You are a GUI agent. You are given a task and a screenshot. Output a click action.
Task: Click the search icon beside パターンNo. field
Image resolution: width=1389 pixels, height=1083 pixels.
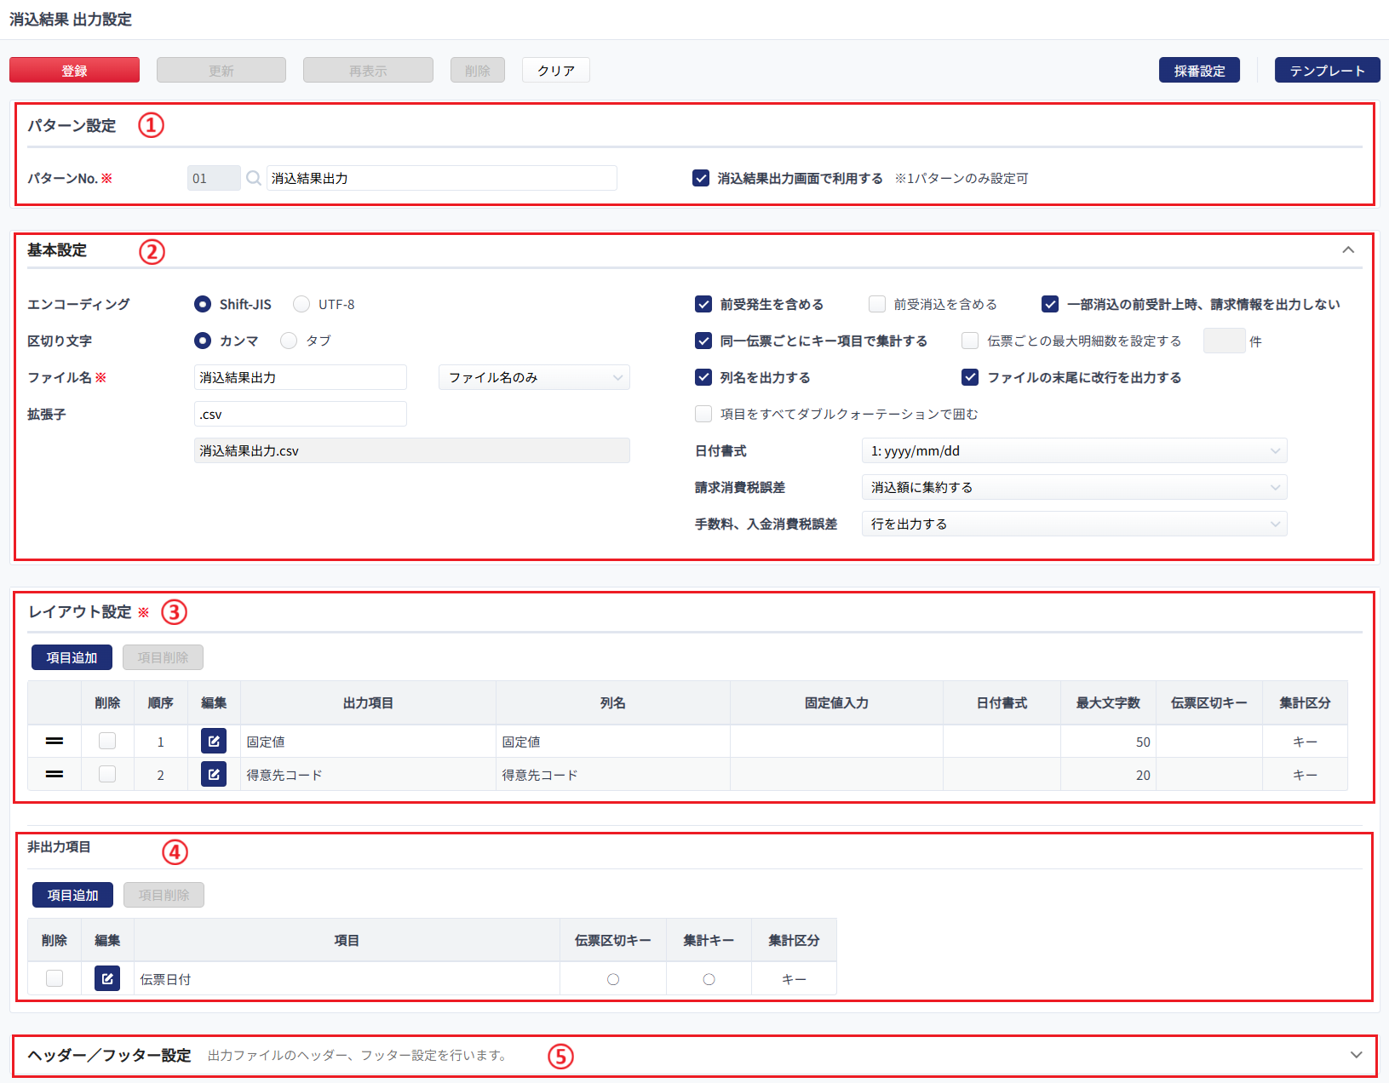point(253,178)
